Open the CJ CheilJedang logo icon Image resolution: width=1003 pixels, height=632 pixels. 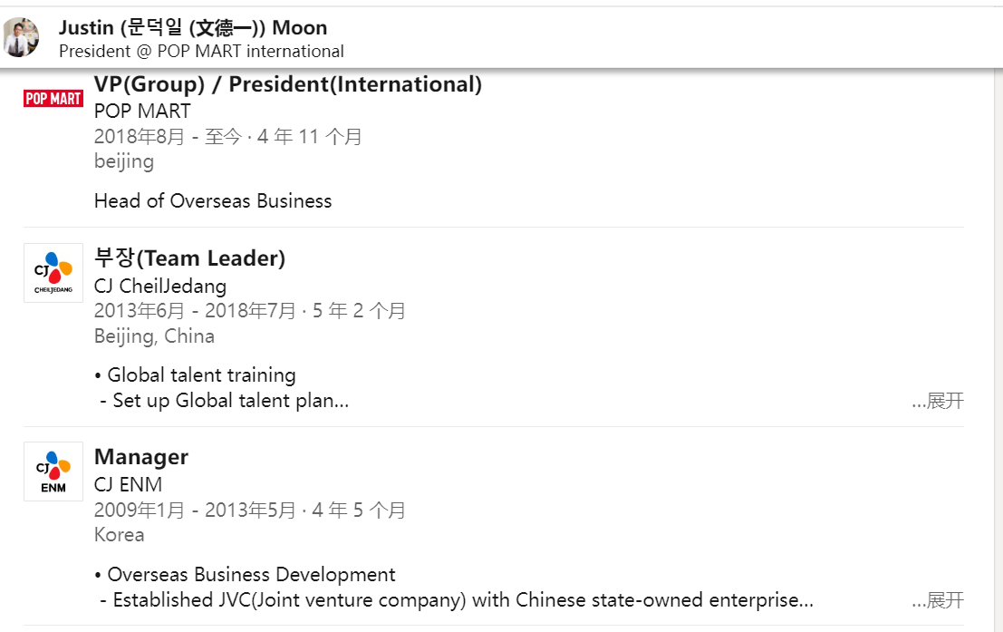coord(53,272)
